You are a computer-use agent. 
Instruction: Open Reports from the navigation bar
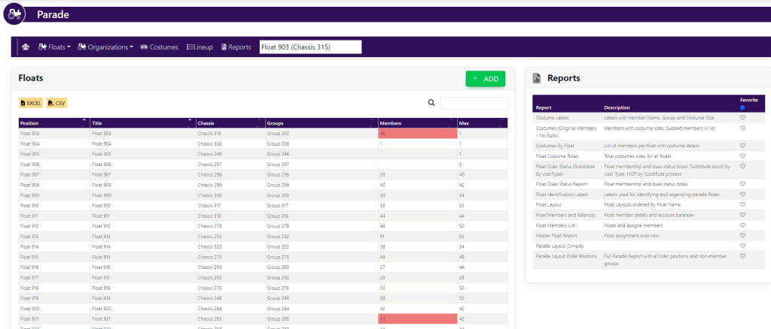(236, 47)
